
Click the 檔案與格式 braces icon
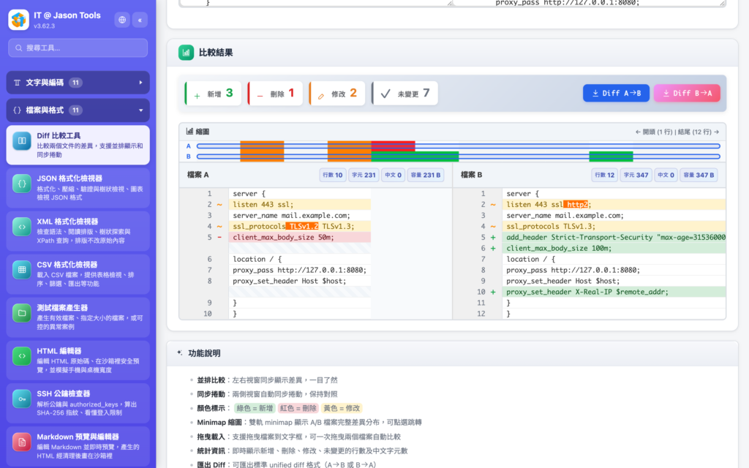[x=18, y=110]
